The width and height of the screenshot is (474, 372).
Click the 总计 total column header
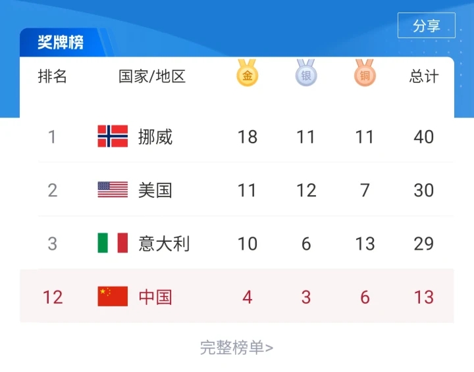(424, 76)
